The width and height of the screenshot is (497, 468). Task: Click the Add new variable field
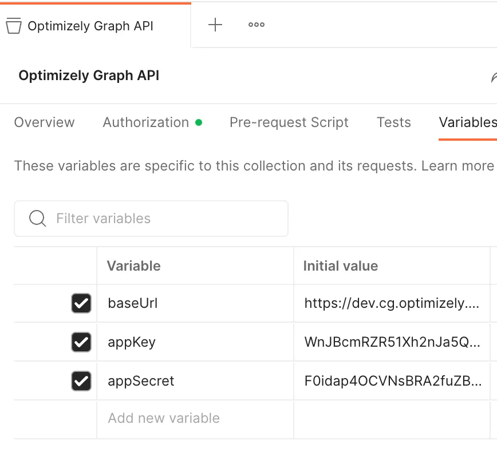pos(195,419)
